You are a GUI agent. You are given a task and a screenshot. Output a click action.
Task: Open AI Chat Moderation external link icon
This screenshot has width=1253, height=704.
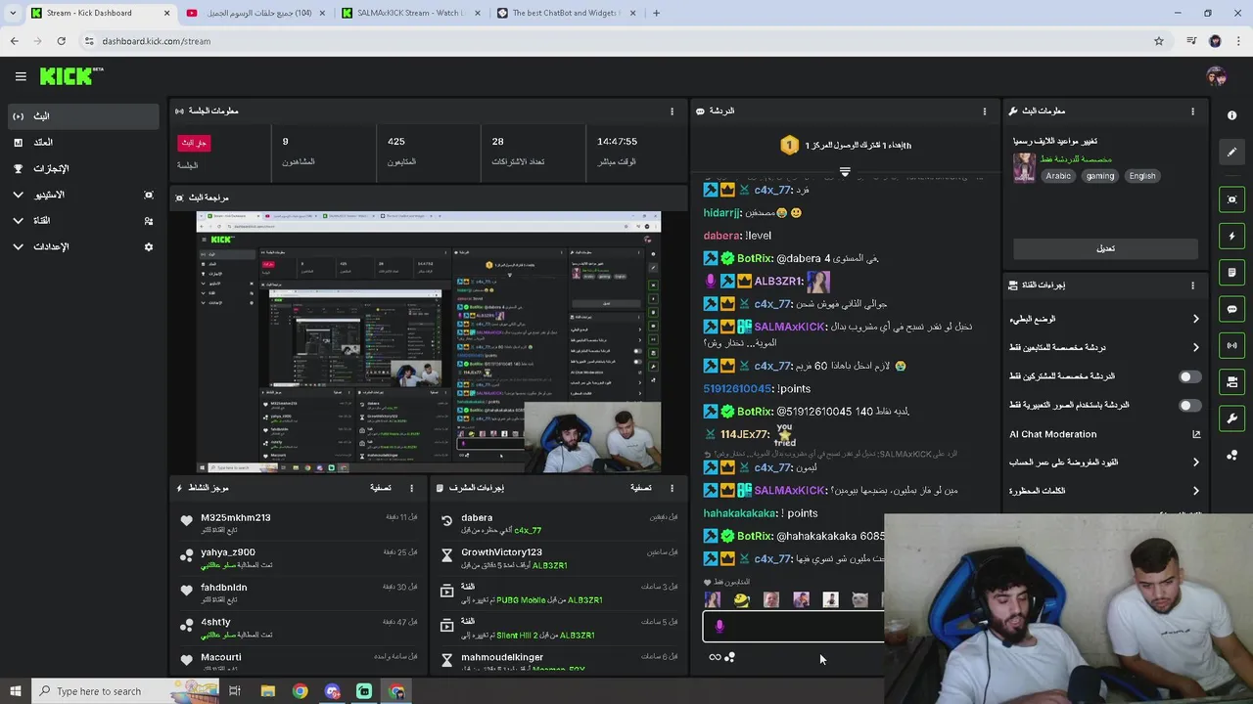click(x=1195, y=434)
